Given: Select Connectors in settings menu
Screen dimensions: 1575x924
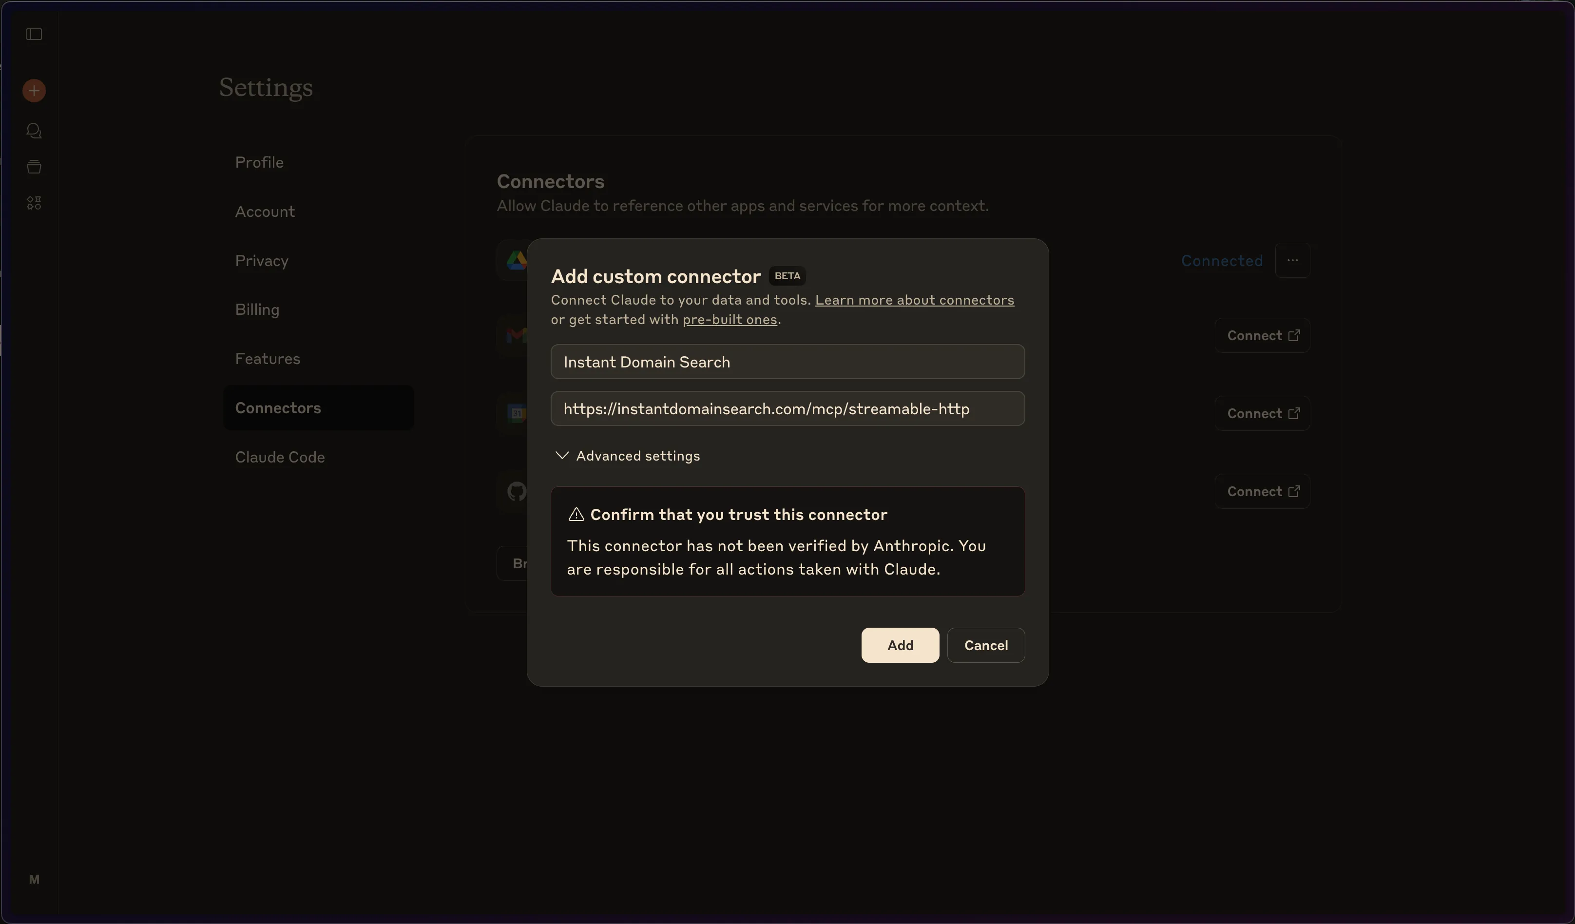Looking at the screenshot, I should [x=318, y=407].
